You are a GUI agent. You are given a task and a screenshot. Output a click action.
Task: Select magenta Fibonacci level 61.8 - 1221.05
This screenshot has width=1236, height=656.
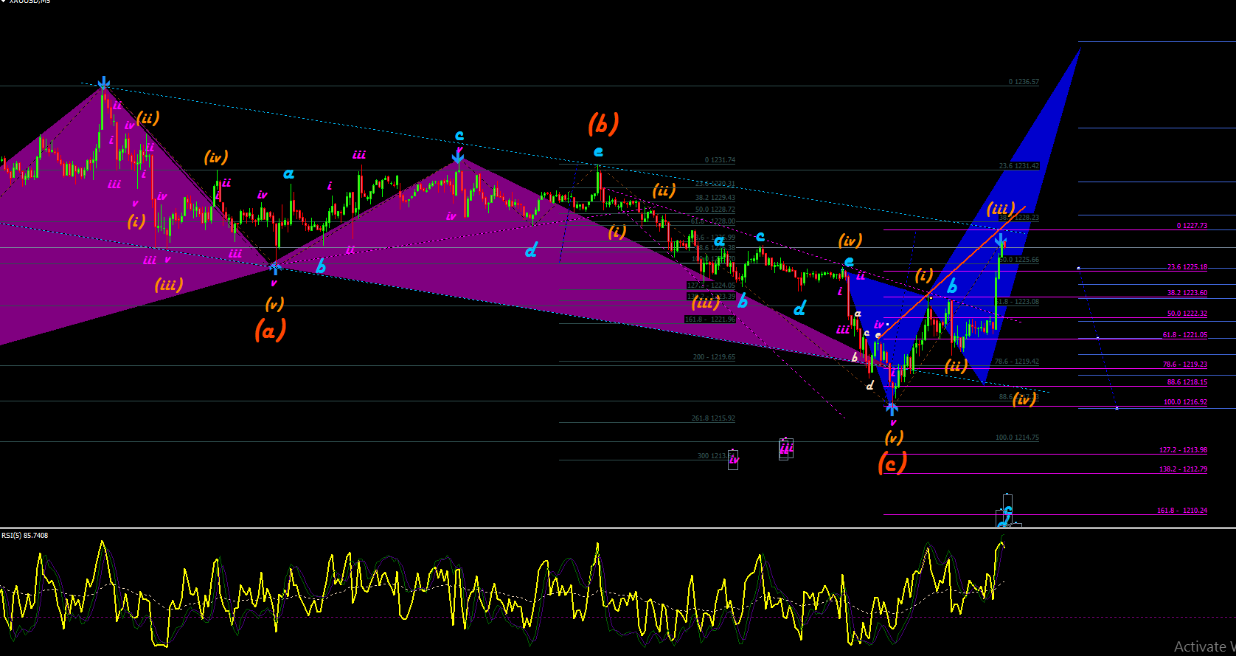[1185, 335]
